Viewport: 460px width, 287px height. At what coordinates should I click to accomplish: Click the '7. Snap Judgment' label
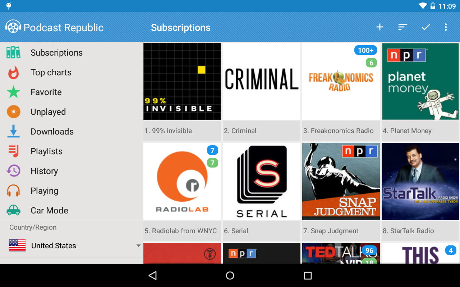click(331, 231)
